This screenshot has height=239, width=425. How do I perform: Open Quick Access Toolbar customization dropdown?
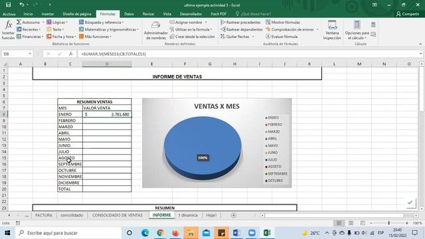click(x=50, y=5)
